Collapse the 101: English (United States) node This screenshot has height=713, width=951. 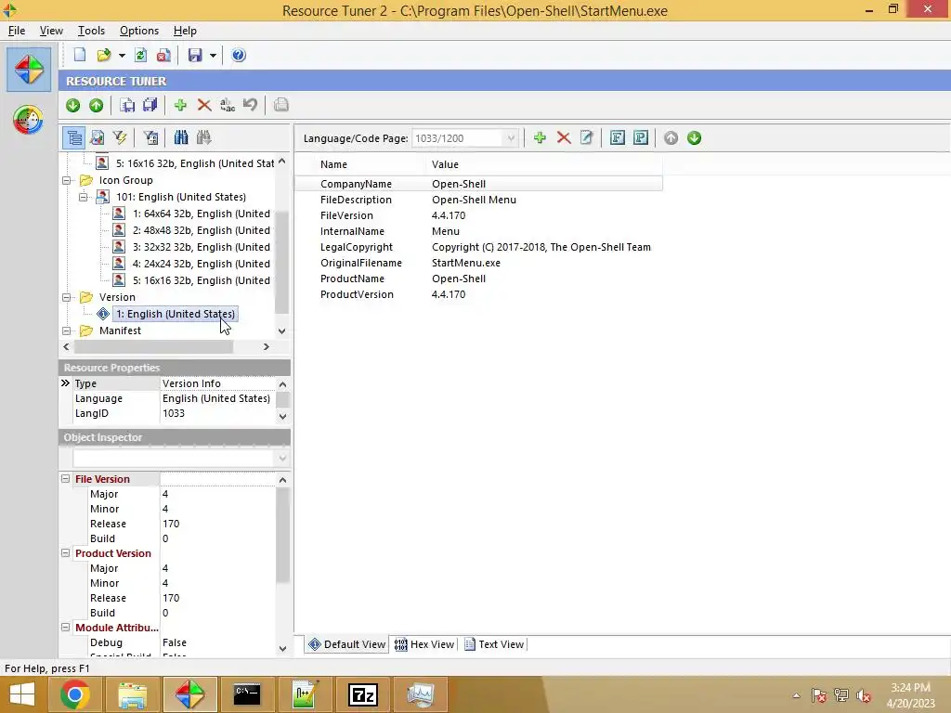click(x=83, y=197)
